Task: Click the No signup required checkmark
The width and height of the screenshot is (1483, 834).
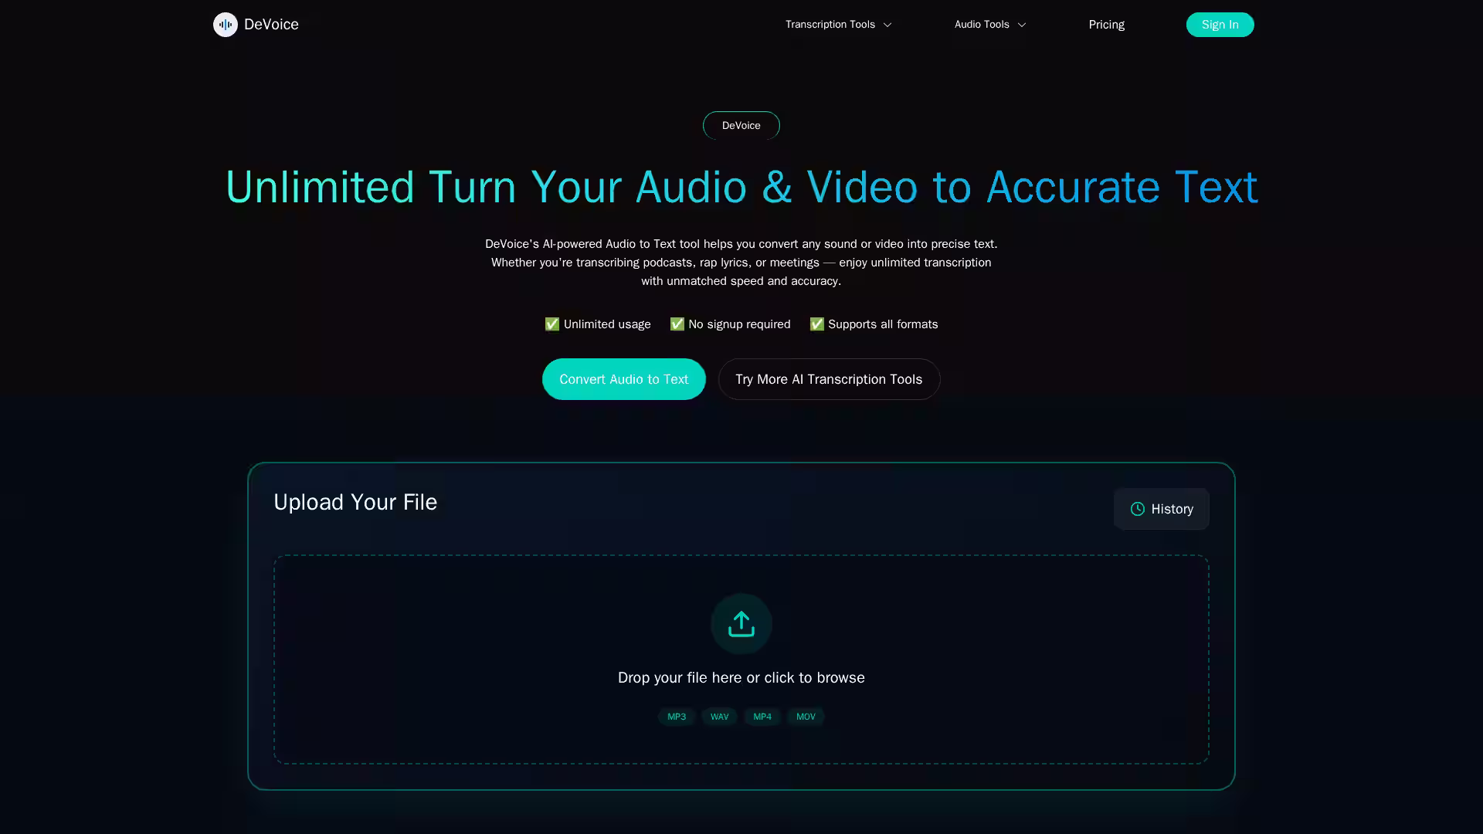Action: click(677, 324)
